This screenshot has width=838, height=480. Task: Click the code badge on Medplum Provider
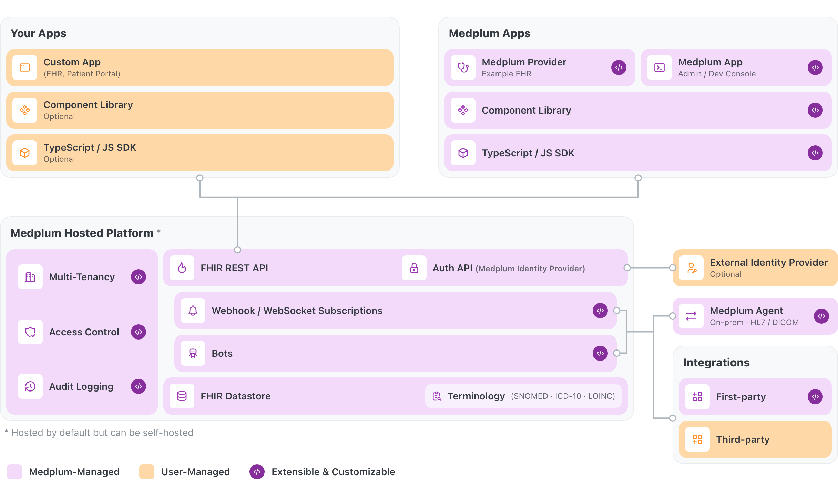[x=619, y=67]
